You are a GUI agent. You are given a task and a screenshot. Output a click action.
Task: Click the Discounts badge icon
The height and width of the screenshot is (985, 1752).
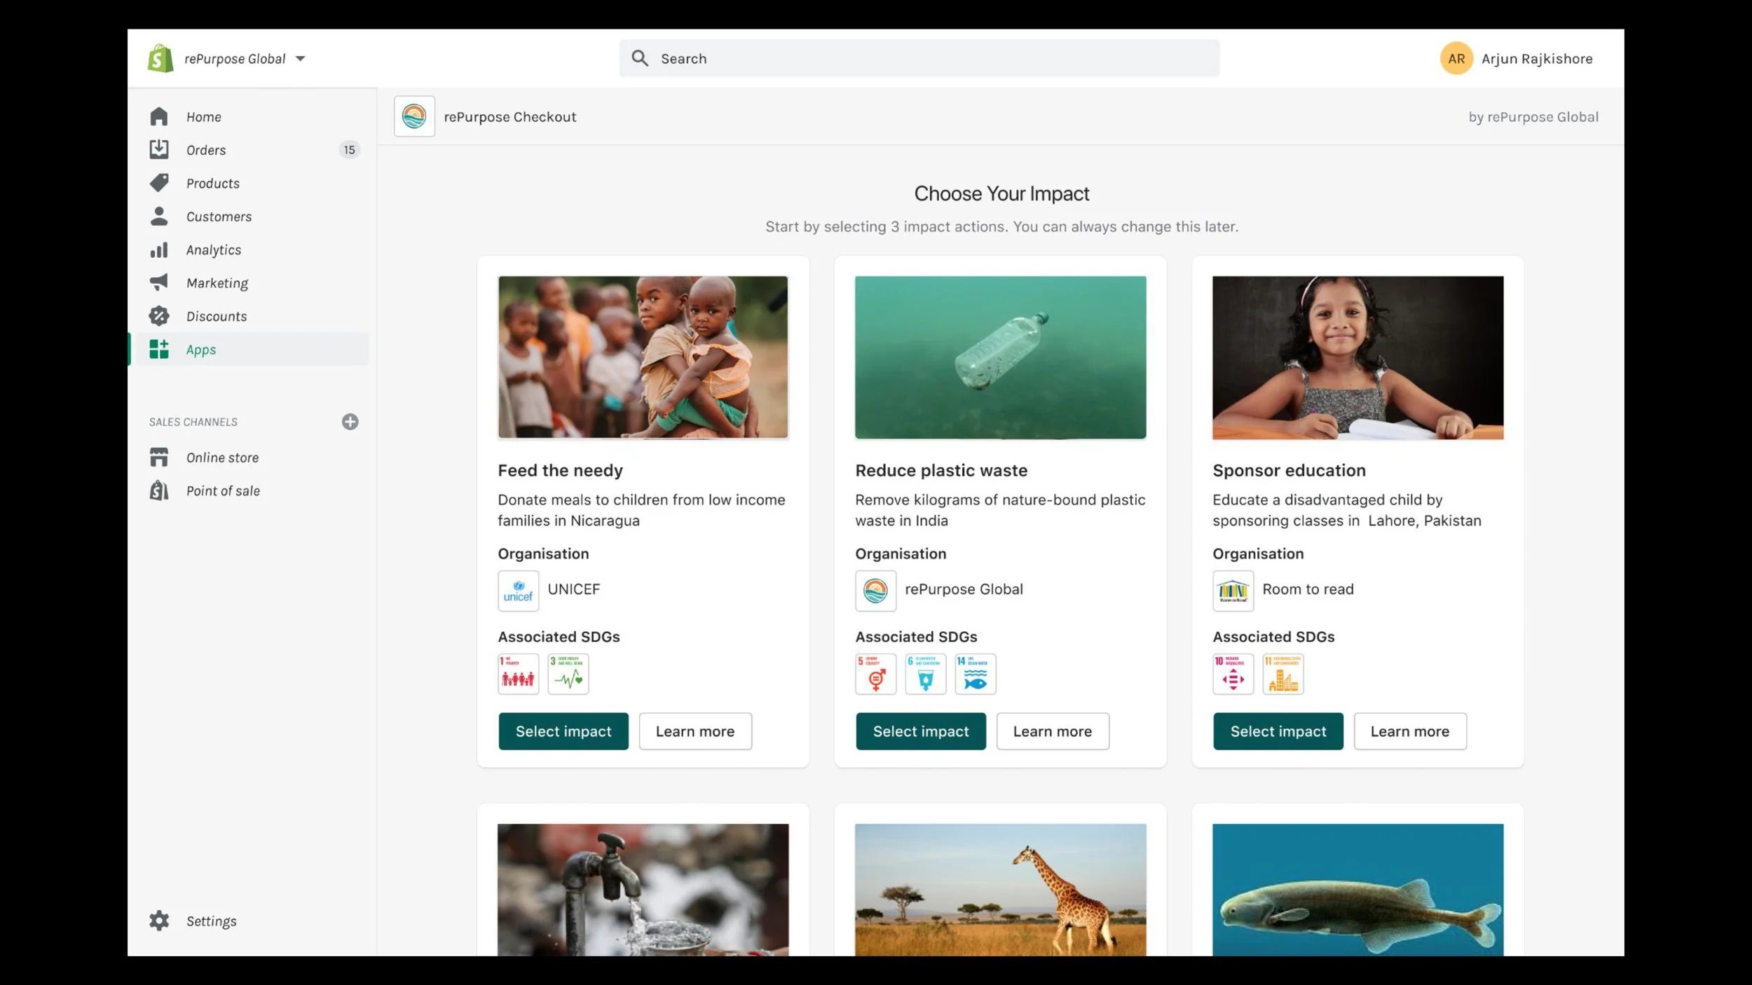(159, 316)
